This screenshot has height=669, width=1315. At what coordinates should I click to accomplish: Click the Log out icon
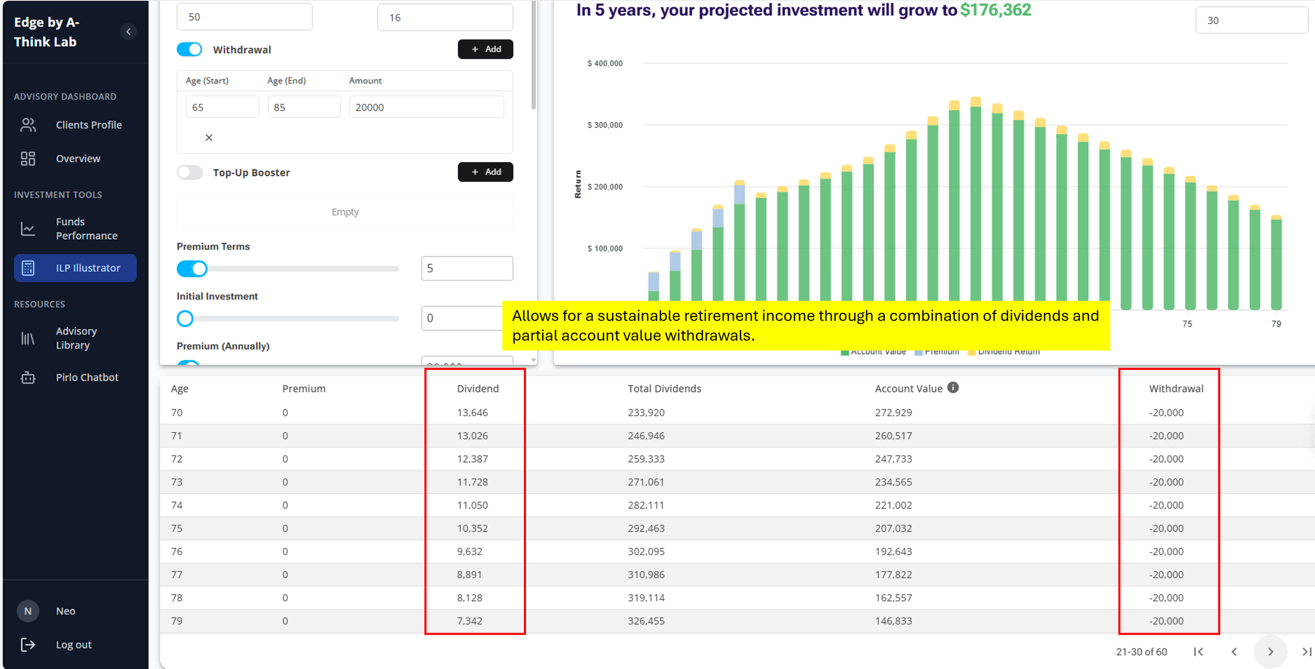point(28,644)
